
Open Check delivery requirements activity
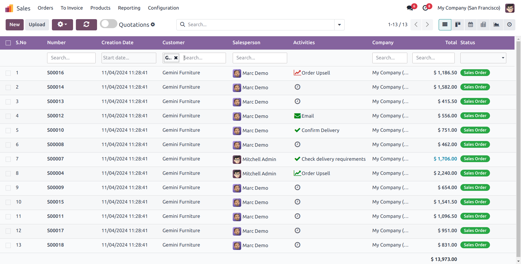(x=330, y=159)
